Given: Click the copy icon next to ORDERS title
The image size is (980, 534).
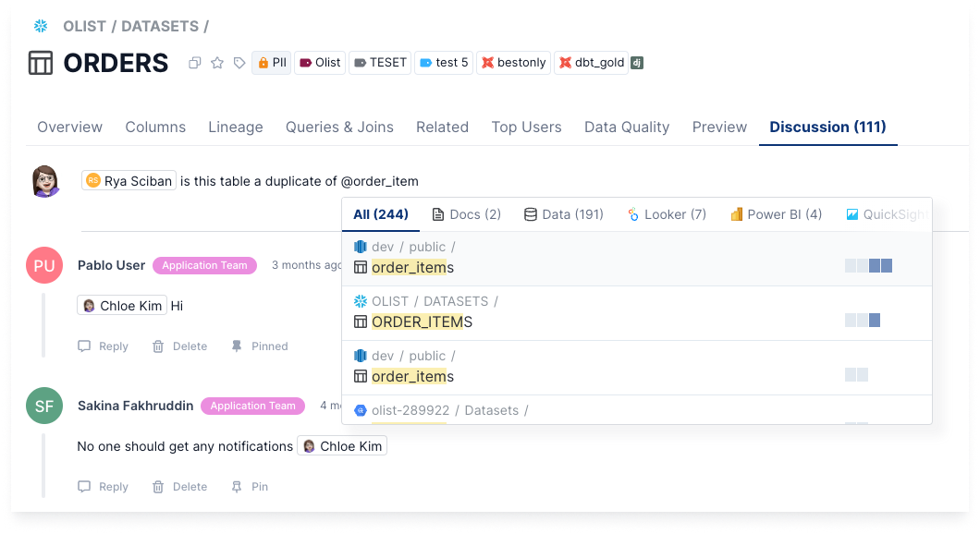Looking at the screenshot, I should [x=195, y=63].
